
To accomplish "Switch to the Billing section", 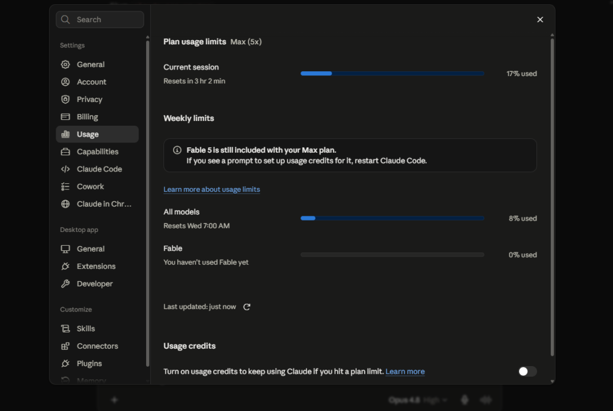I will [x=98, y=117].
